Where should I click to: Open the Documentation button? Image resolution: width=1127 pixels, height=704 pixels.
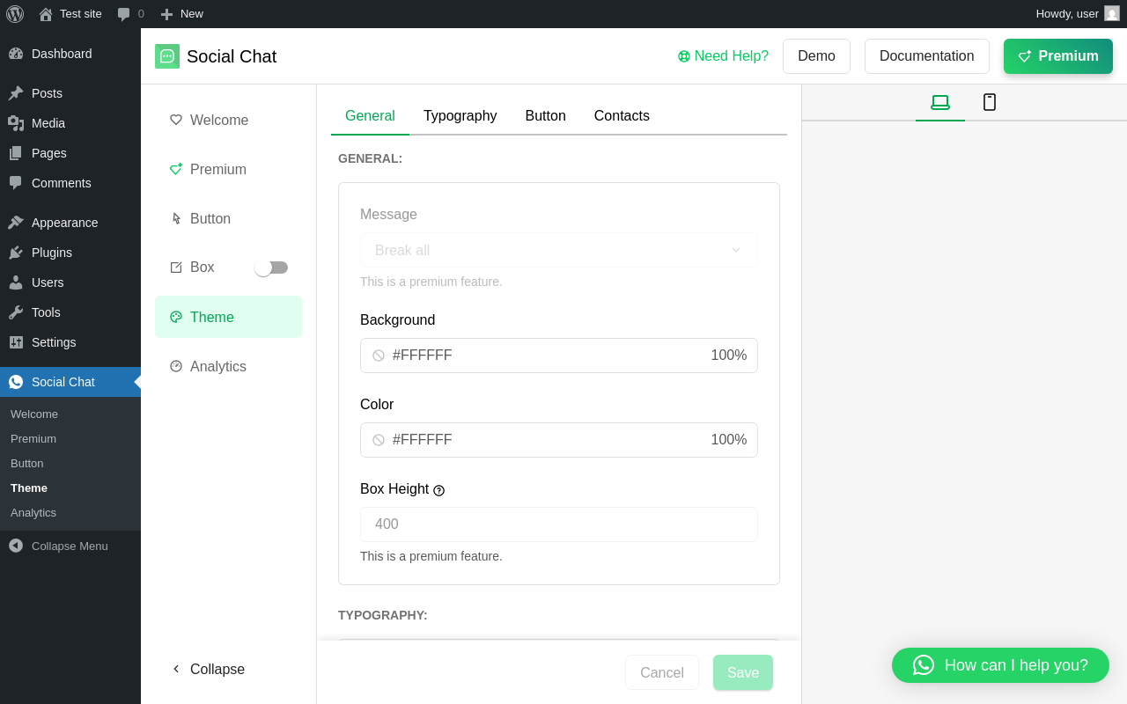point(927,56)
